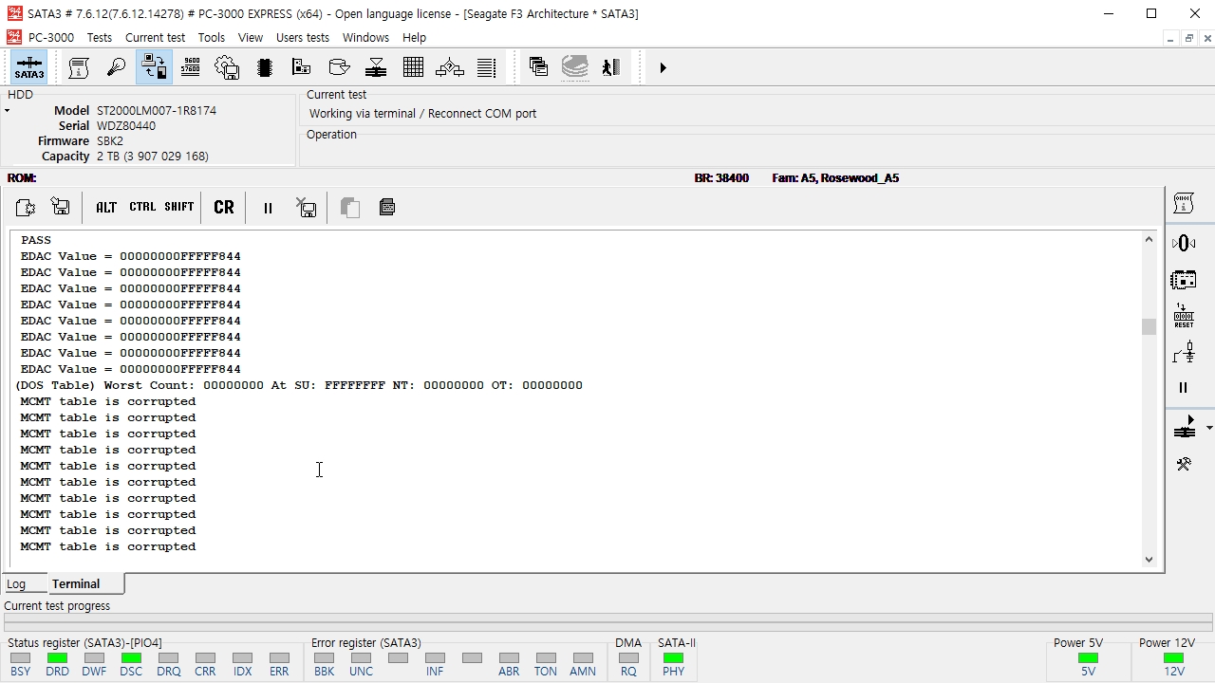Expand the HDD panel arrow
This screenshot has width=1215, height=683.
pos(7,112)
